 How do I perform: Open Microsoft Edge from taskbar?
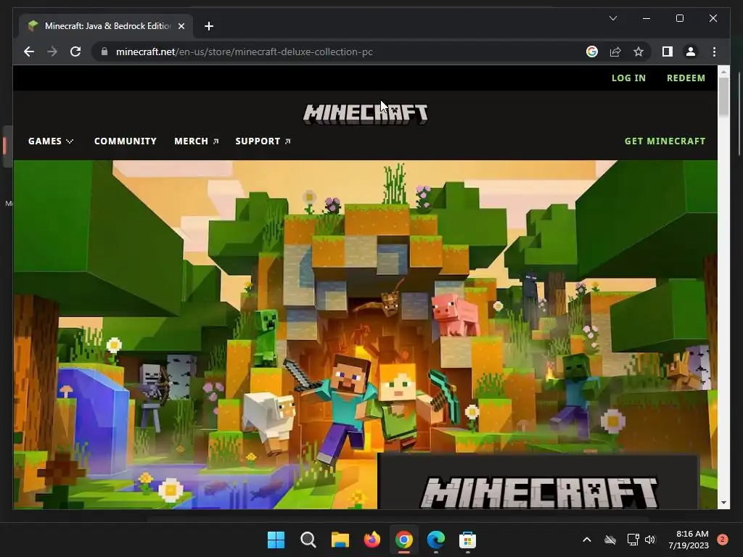(x=436, y=540)
